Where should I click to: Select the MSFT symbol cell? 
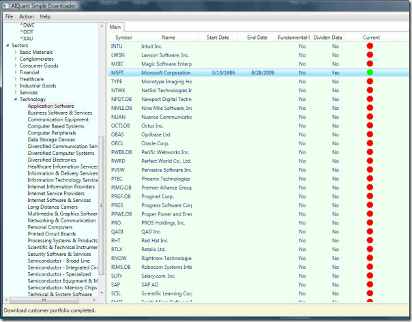117,72
